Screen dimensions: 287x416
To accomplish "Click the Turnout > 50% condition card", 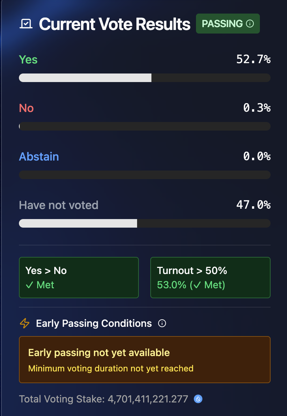I will click(x=210, y=278).
